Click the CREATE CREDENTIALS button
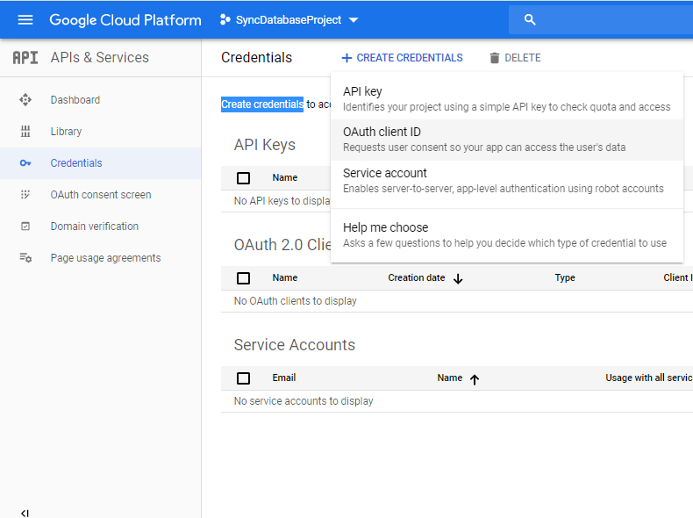 click(402, 58)
